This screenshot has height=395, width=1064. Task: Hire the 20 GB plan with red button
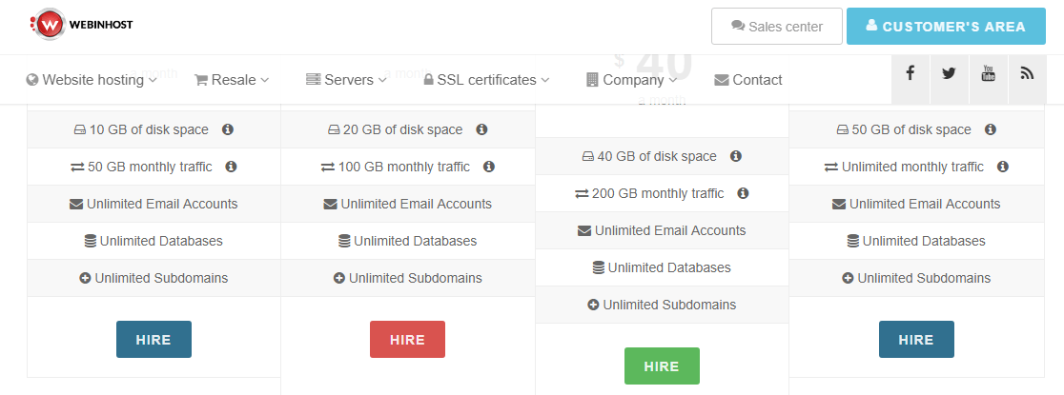pyautogui.click(x=408, y=340)
